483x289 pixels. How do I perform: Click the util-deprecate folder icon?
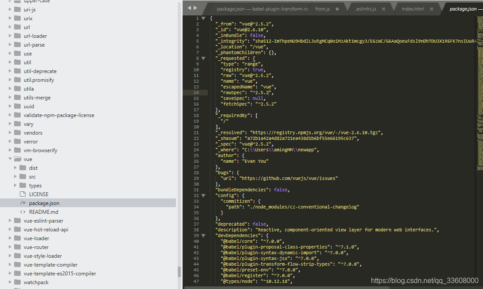point(18,71)
